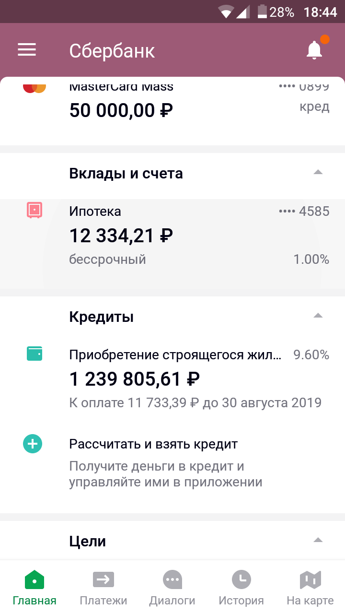
Task: Tap the teal wallet loan icon
Action: click(34, 354)
